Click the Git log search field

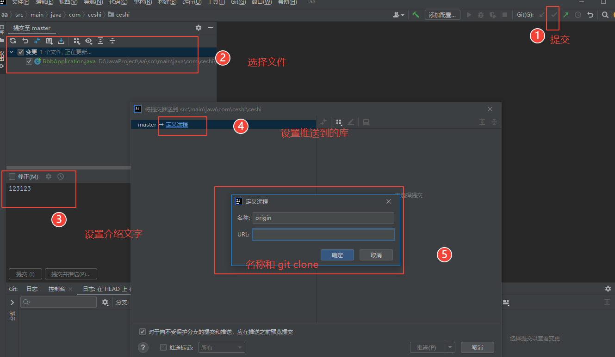tap(58, 302)
